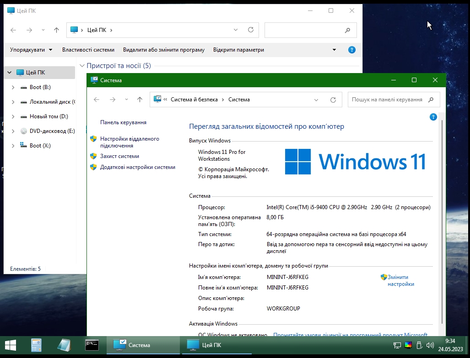Viewport: 470px width, 358px height.
Task: Open the volume control in tray
Action: tap(430, 345)
